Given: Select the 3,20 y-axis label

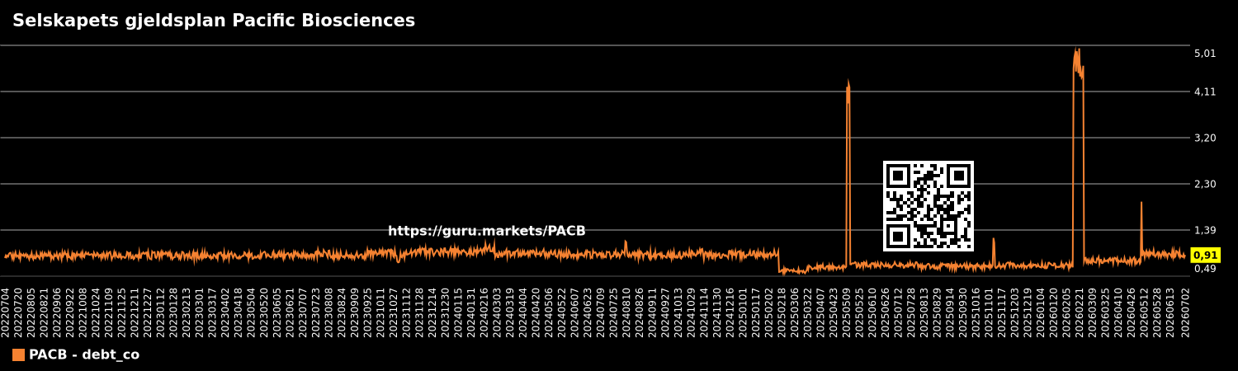Looking at the screenshot, I should pos(1205,138).
